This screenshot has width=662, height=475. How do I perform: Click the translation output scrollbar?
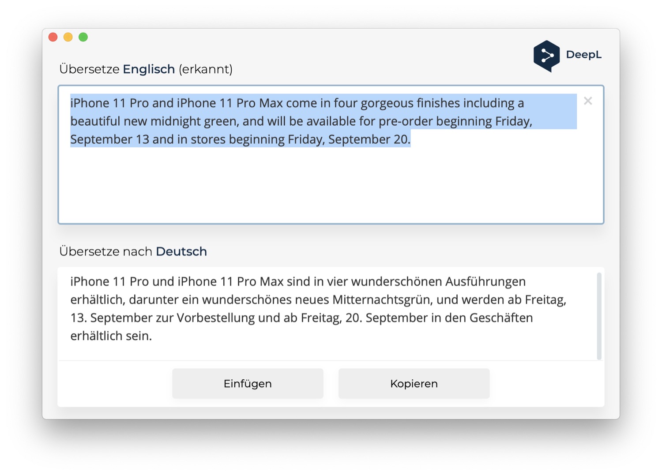tap(599, 315)
